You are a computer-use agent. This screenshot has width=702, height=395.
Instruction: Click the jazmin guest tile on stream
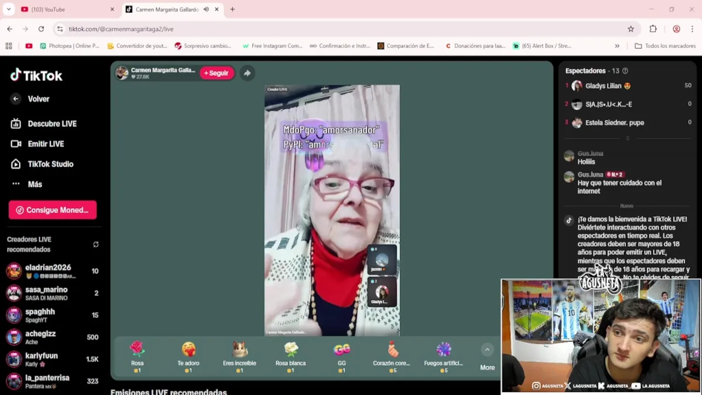(x=382, y=259)
